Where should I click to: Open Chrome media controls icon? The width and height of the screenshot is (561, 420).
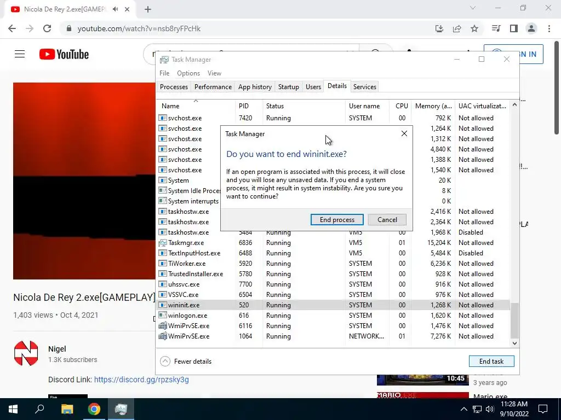(496, 28)
